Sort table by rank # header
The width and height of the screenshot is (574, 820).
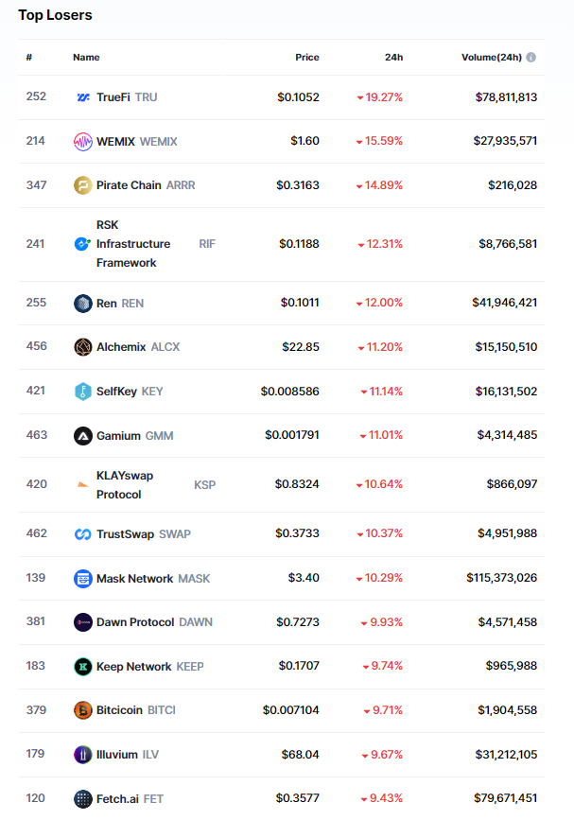point(29,58)
